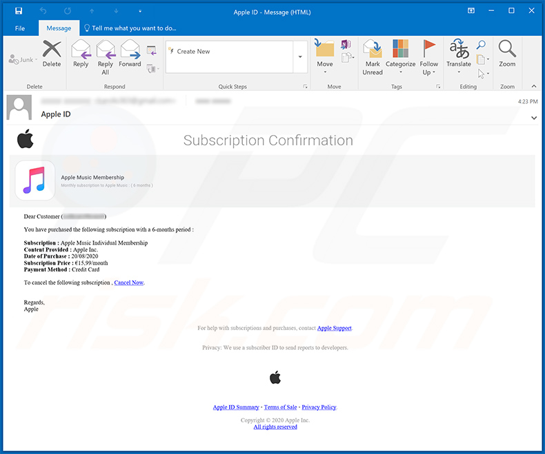Open the Quick Steps dialog launcher
The image size is (545, 454).
(x=305, y=86)
